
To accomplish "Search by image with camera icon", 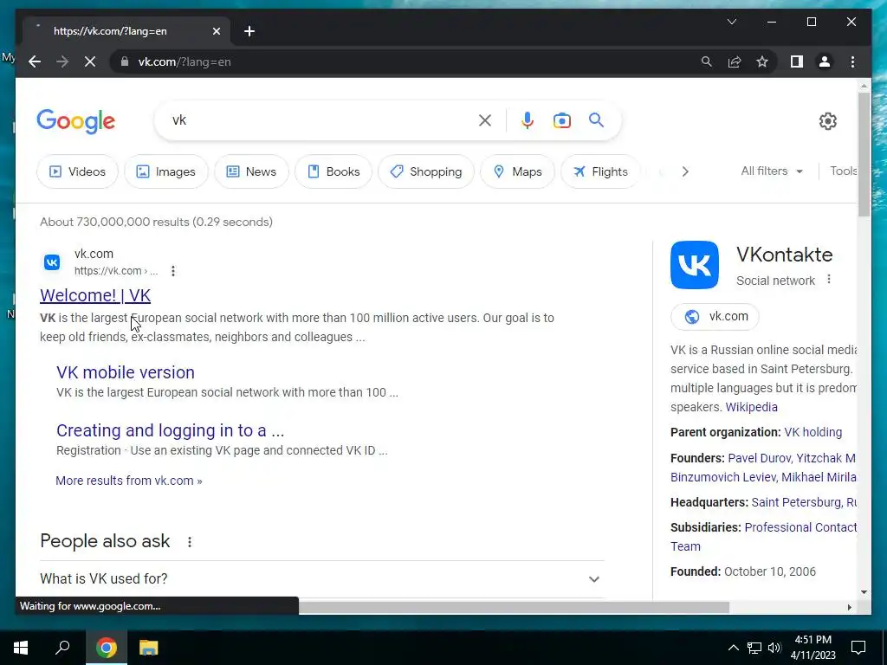I will [x=561, y=119].
